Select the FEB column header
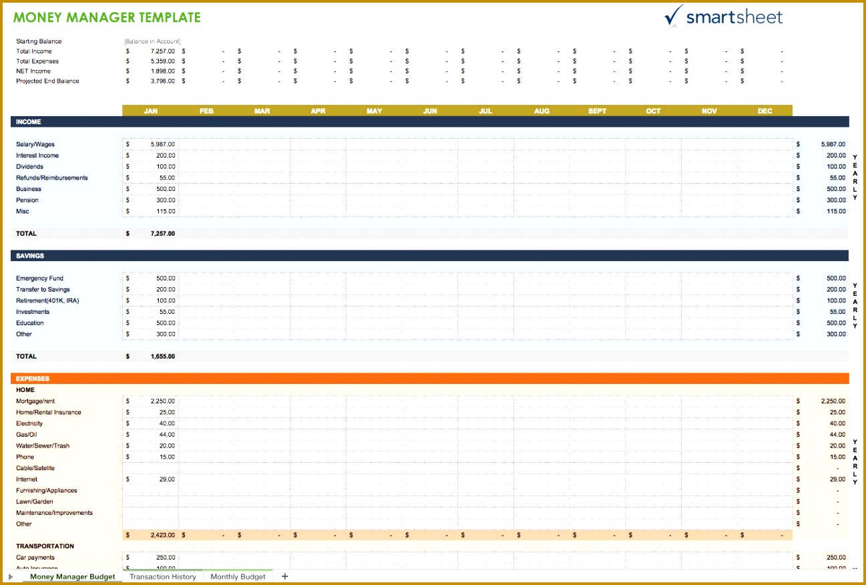Image resolution: width=866 pixels, height=585 pixels. 207,111
